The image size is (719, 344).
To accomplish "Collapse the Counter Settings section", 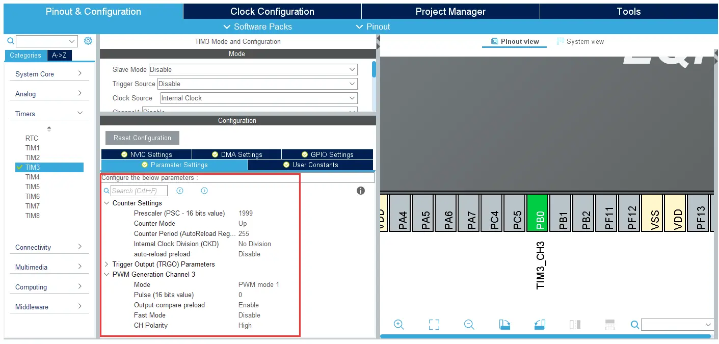I will (106, 203).
